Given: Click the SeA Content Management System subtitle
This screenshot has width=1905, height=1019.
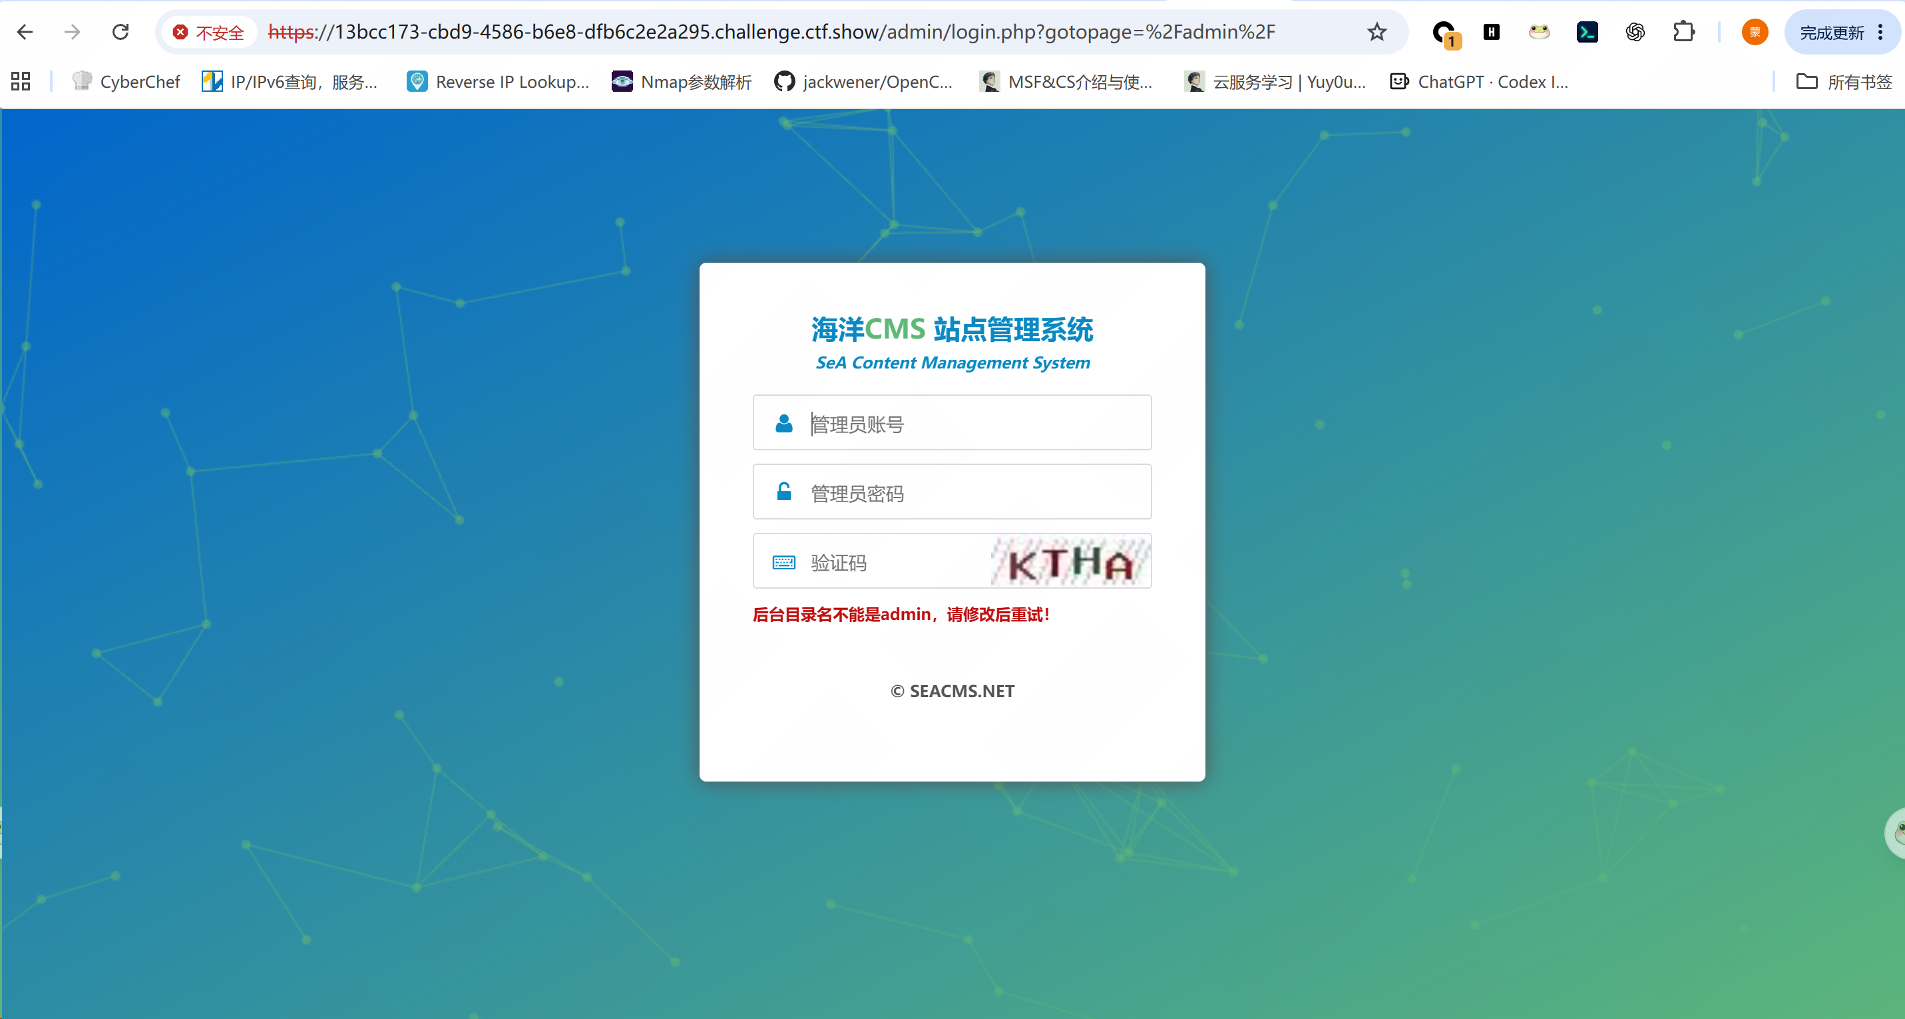Looking at the screenshot, I should pyautogui.click(x=952, y=363).
